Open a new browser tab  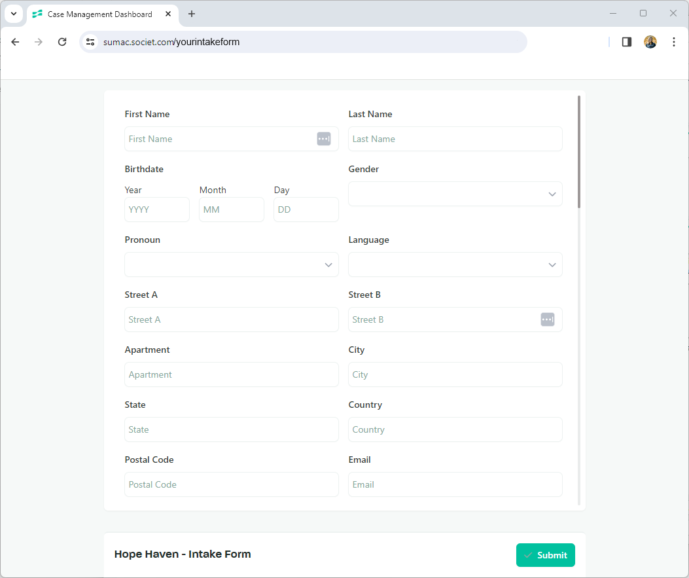(x=192, y=14)
